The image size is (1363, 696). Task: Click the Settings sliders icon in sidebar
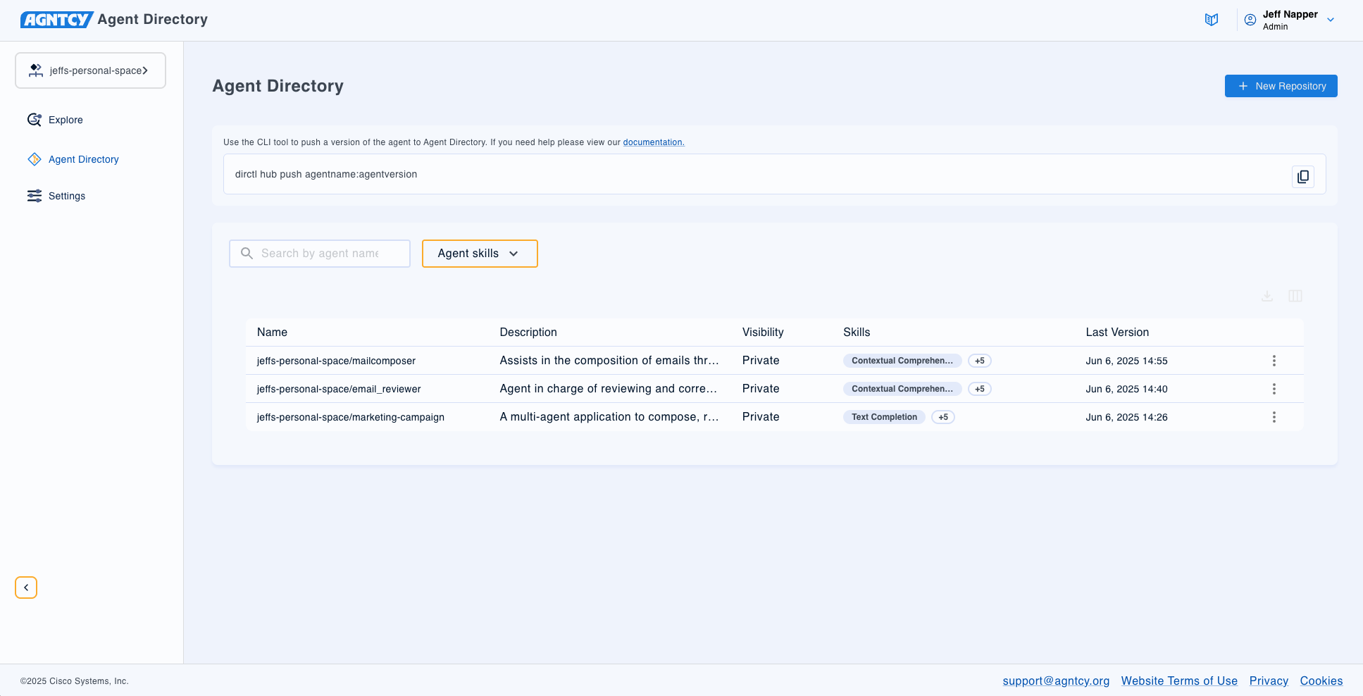pyautogui.click(x=35, y=196)
